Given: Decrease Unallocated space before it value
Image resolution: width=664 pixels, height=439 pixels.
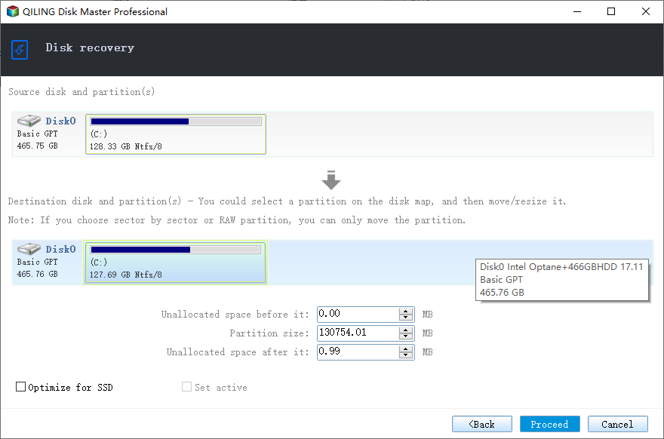Looking at the screenshot, I should tap(406, 318).
